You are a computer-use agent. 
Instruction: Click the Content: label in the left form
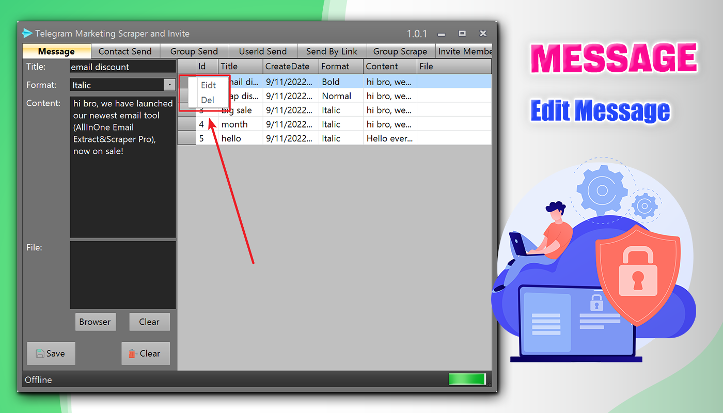(x=43, y=103)
